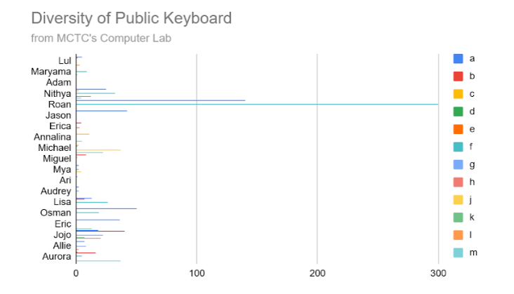The width and height of the screenshot is (514, 294).
Task: Select the 'Aurora' axis label
Action: click(x=56, y=257)
